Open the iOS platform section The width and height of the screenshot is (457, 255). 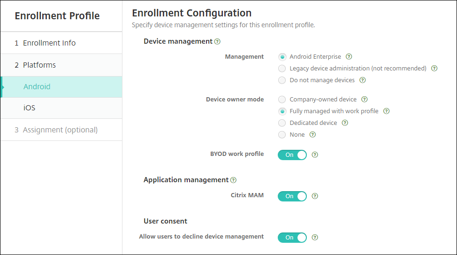coord(30,108)
